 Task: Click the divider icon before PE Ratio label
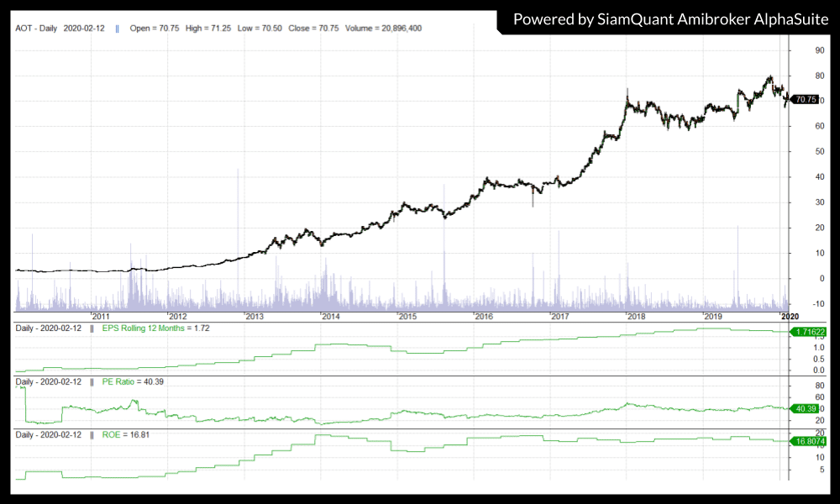[92, 381]
